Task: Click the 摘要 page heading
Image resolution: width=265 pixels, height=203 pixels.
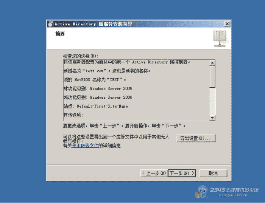Action: (60, 34)
